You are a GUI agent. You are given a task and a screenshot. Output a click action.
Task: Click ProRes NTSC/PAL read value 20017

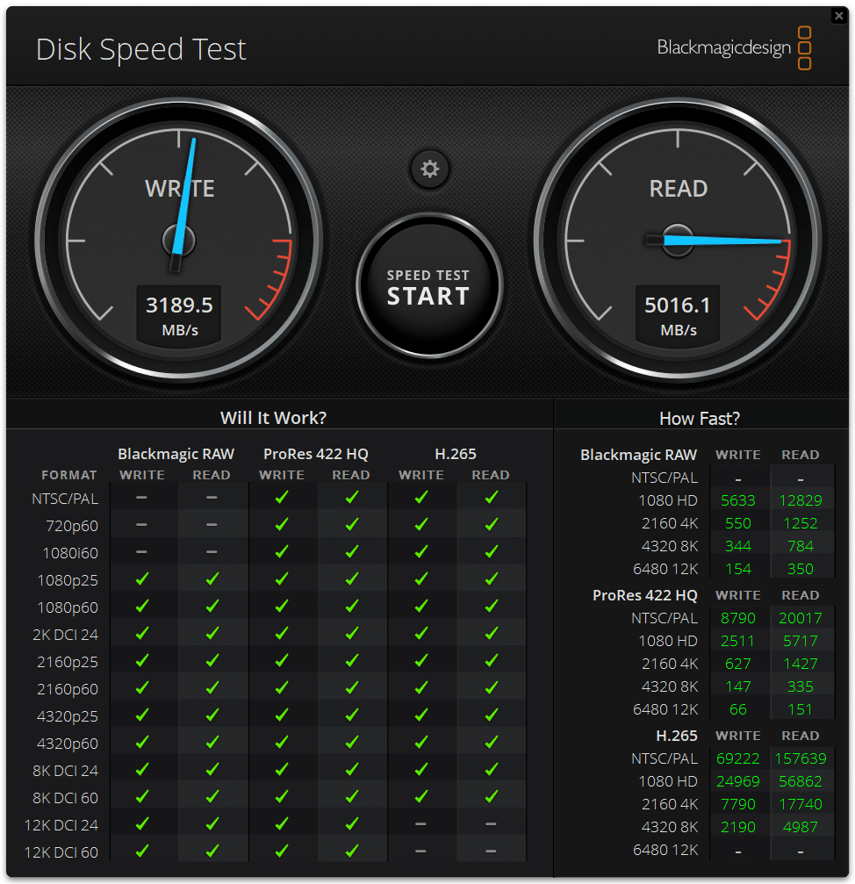pyautogui.click(x=801, y=618)
